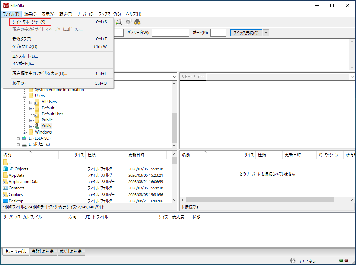This screenshot has width=356, height=265.
Task: Open the remote site (リモート サイト) path dropdown
Action: pos(352,77)
